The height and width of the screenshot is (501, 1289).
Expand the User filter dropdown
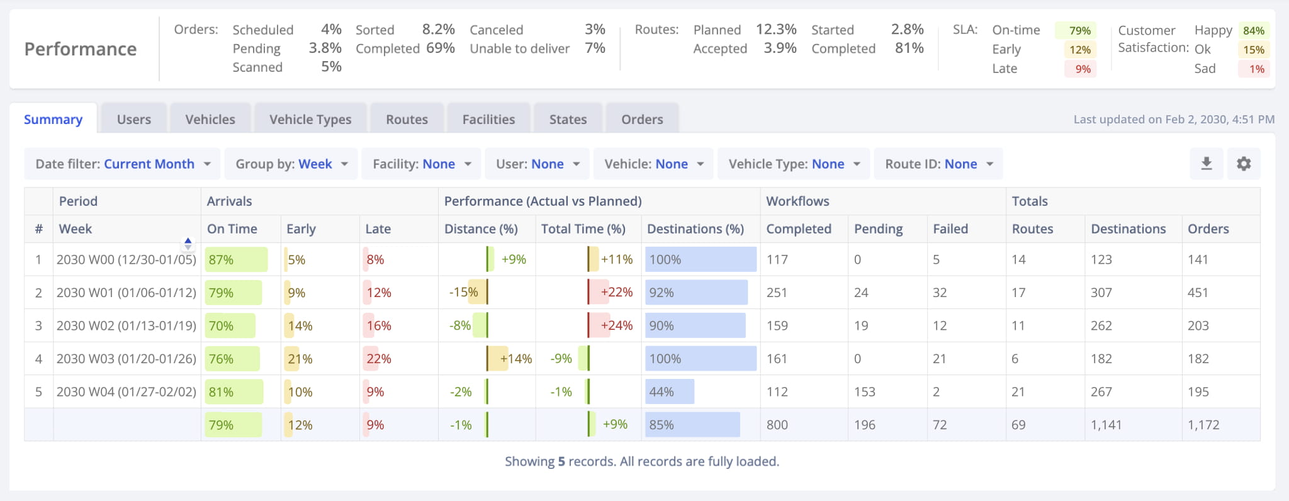538,164
